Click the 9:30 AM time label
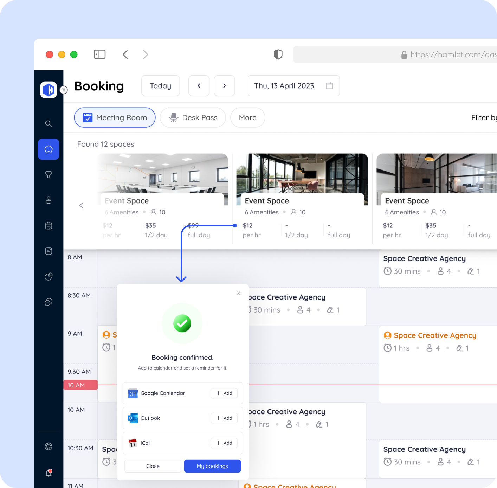 pos(79,372)
